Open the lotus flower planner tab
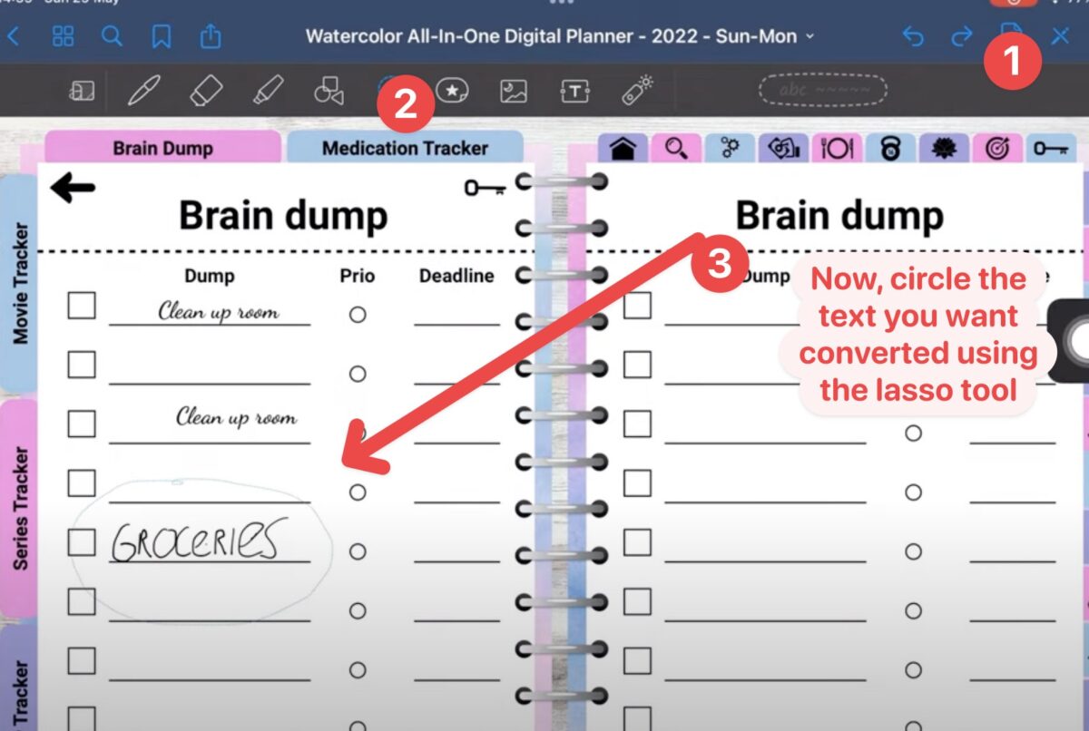Image resolution: width=1089 pixels, height=731 pixels. [x=944, y=149]
